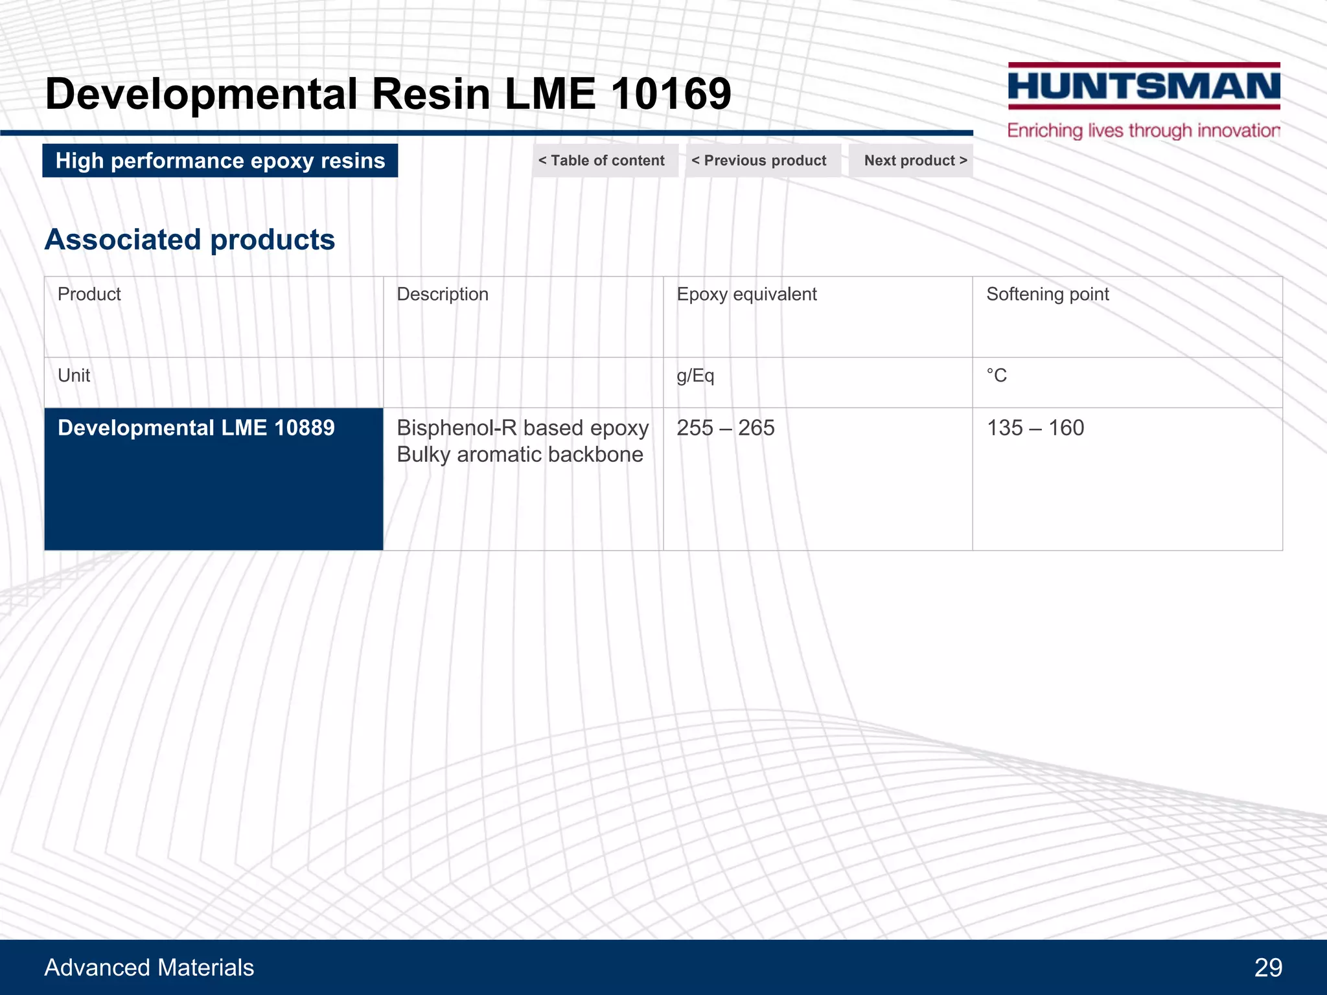Click the 255 – 265 epoxy value

click(726, 428)
